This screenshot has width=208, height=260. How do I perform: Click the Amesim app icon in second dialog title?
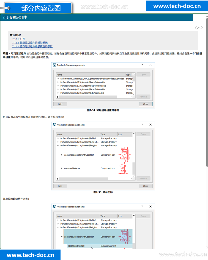54,125
